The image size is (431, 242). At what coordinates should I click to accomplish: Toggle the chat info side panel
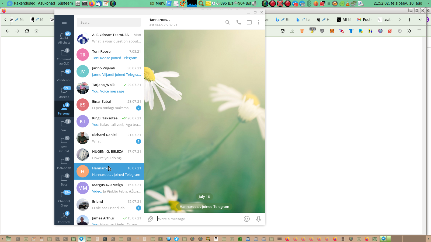tap(249, 22)
